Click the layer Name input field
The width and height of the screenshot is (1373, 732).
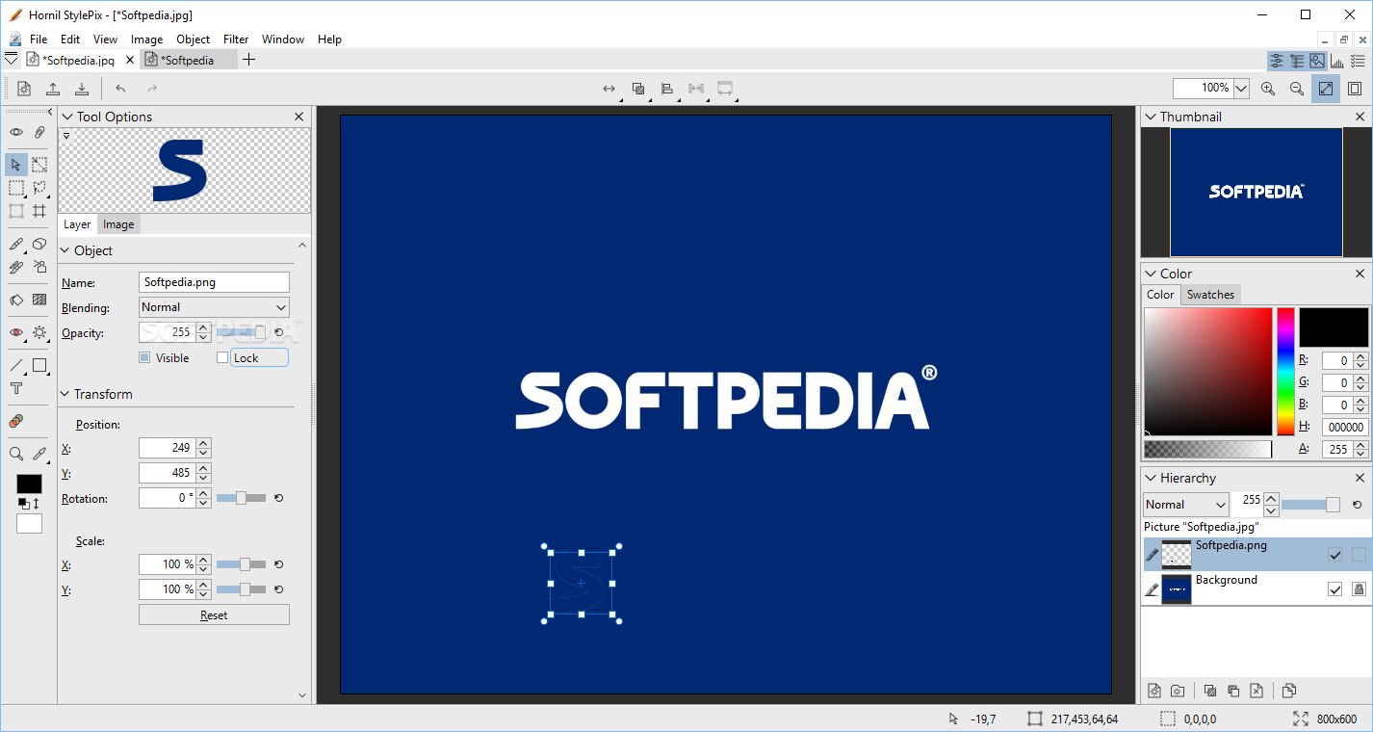[214, 282]
